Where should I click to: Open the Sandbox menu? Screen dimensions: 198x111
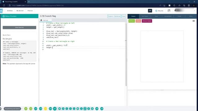(x=10, y=11)
